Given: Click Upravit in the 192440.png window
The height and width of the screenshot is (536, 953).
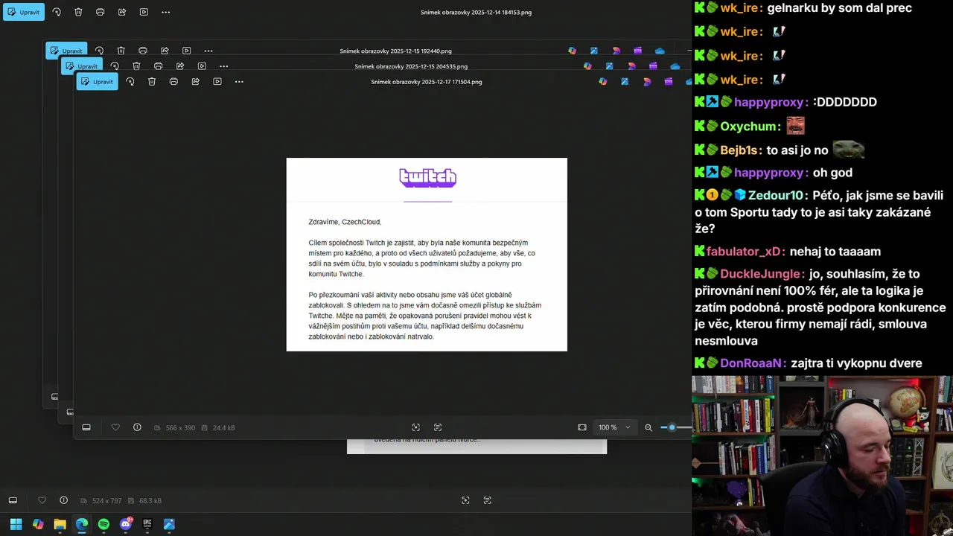Looking at the screenshot, I should click(x=66, y=51).
